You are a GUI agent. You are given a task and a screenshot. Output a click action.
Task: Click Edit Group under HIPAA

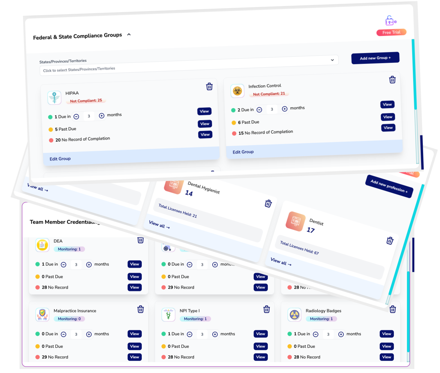pos(60,159)
